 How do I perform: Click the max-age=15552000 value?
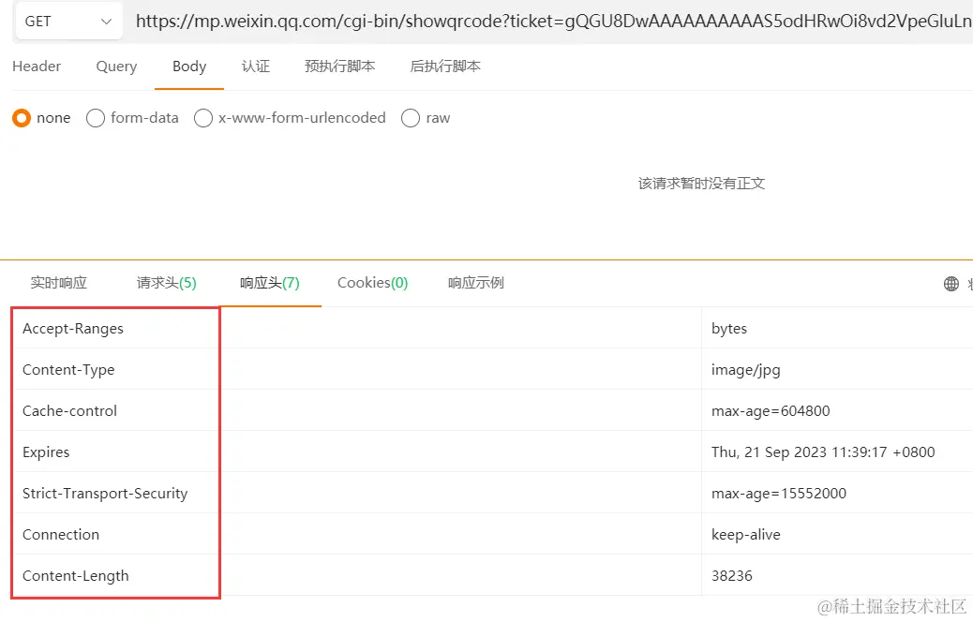[779, 493]
